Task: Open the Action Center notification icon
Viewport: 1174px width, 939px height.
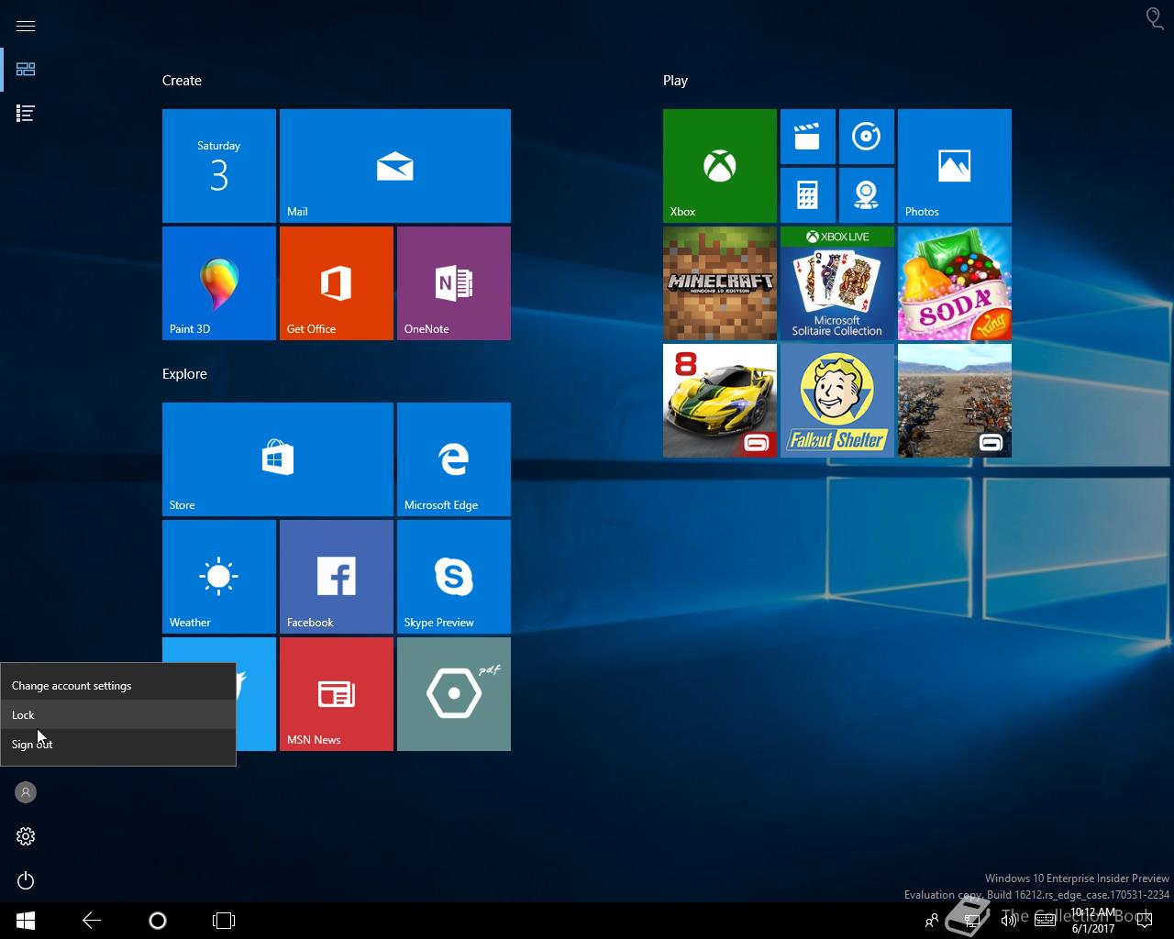Action: 1145,921
